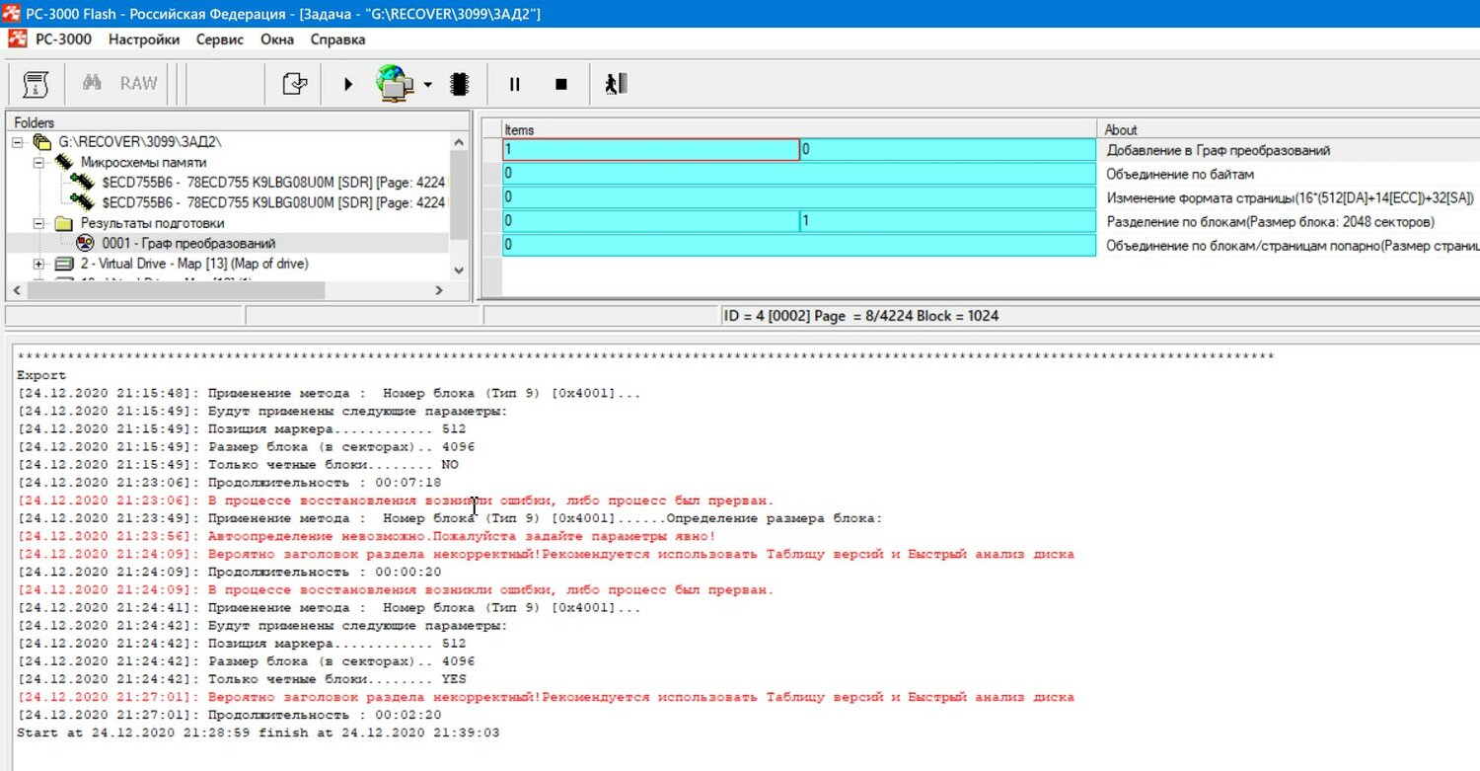Select the red-outlined cell containing 1

(x=650, y=150)
